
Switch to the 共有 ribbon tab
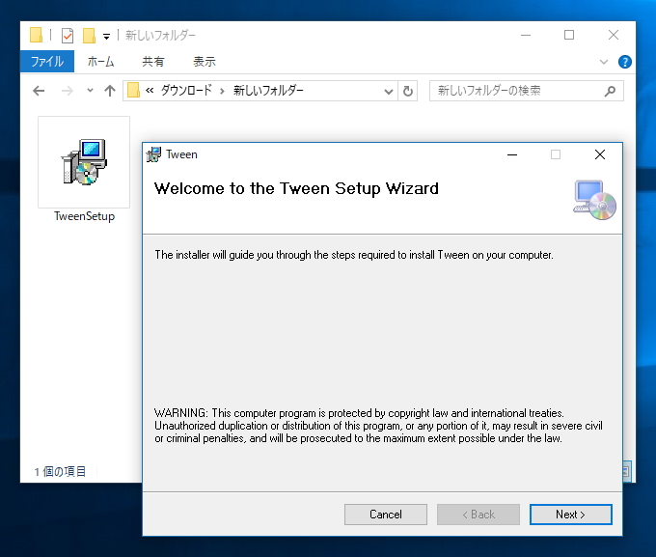[153, 62]
